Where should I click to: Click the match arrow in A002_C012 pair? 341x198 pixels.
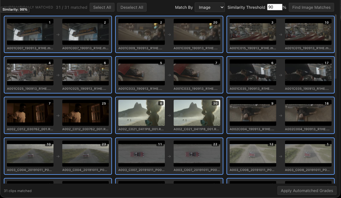tap(58, 115)
